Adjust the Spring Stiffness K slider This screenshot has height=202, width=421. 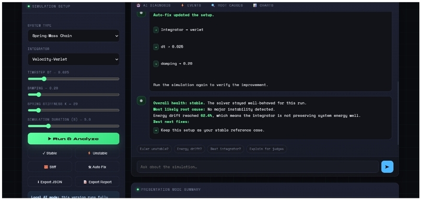[73, 110]
